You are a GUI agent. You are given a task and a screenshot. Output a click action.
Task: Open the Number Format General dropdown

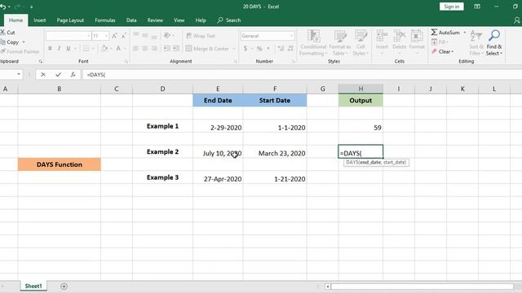[x=292, y=36]
